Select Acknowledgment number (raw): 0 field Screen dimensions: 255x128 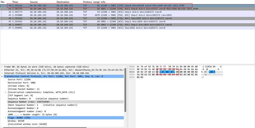[x=27, y=111]
